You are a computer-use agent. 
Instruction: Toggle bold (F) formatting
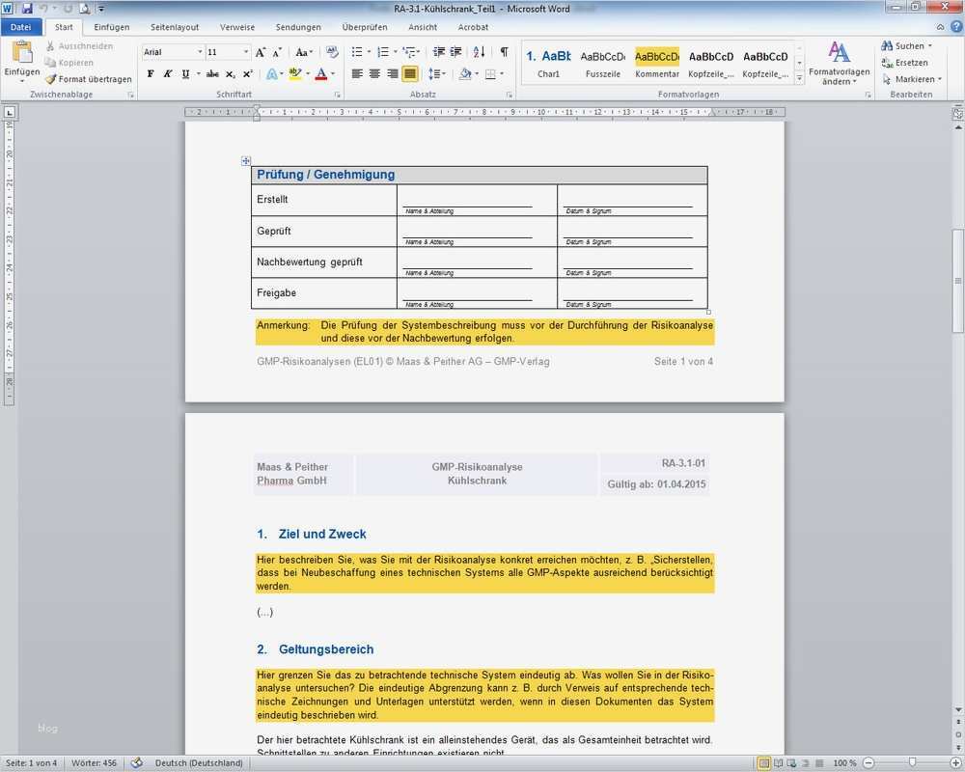pyautogui.click(x=151, y=74)
